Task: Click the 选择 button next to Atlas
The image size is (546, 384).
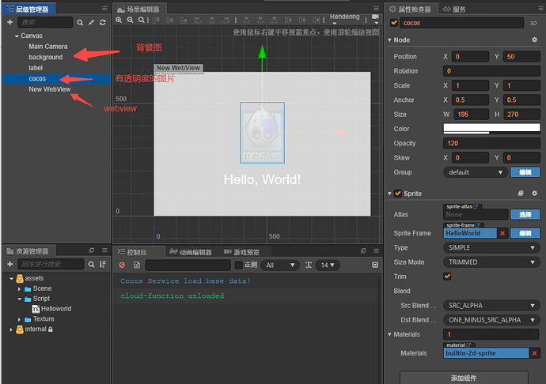Action: pyautogui.click(x=525, y=214)
